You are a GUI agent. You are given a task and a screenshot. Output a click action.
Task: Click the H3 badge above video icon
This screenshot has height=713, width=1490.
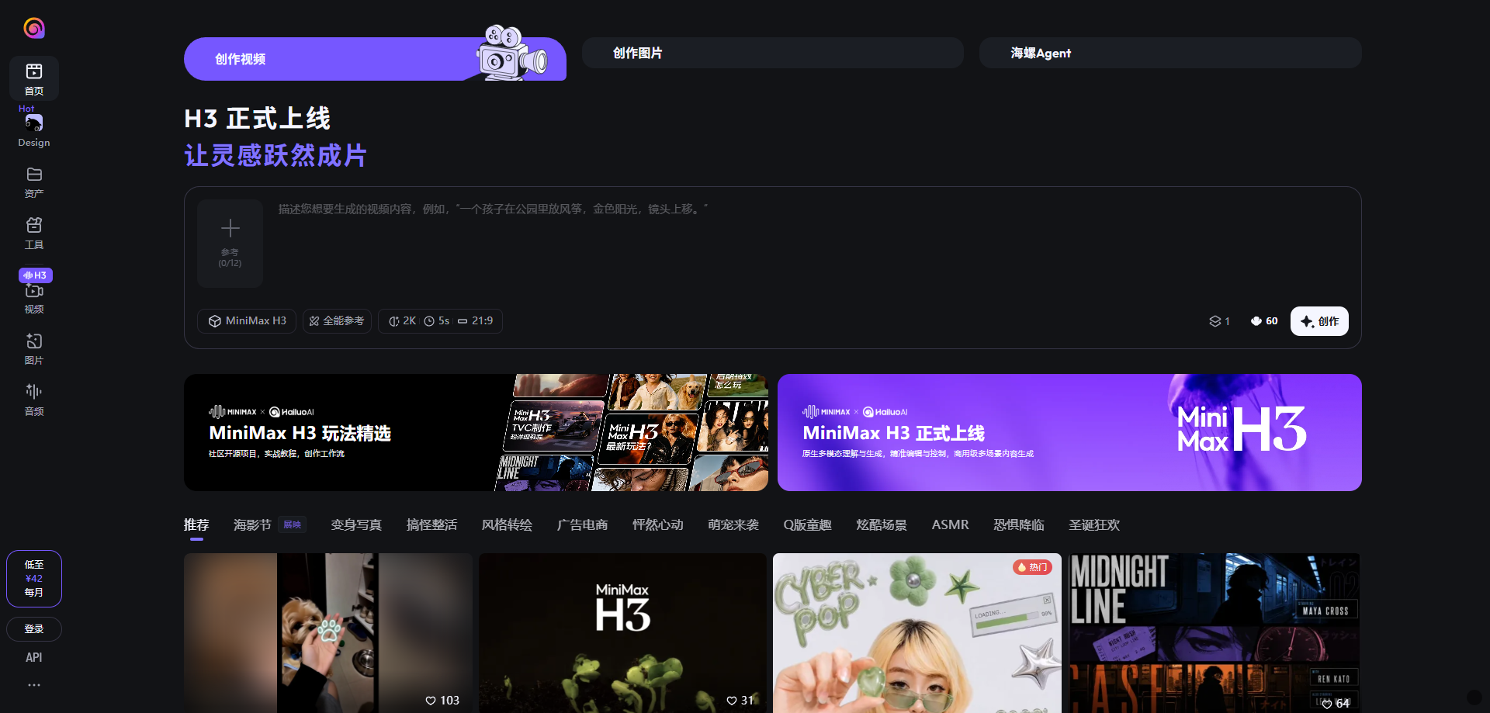pyautogui.click(x=36, y=275)
